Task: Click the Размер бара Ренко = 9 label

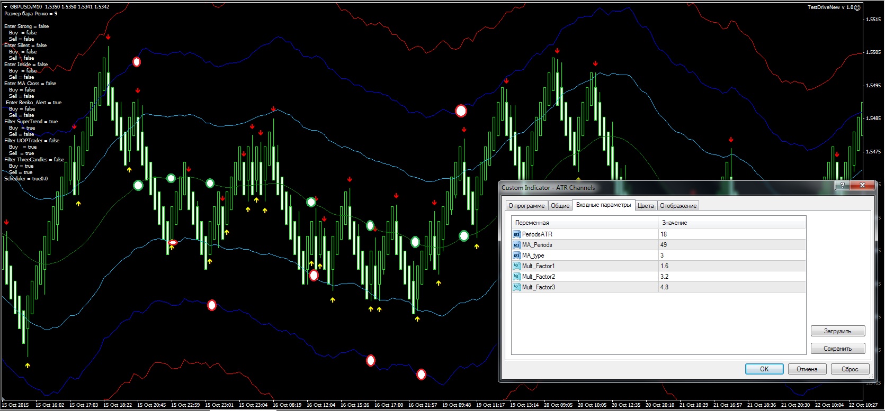Action: click(31, 14)
